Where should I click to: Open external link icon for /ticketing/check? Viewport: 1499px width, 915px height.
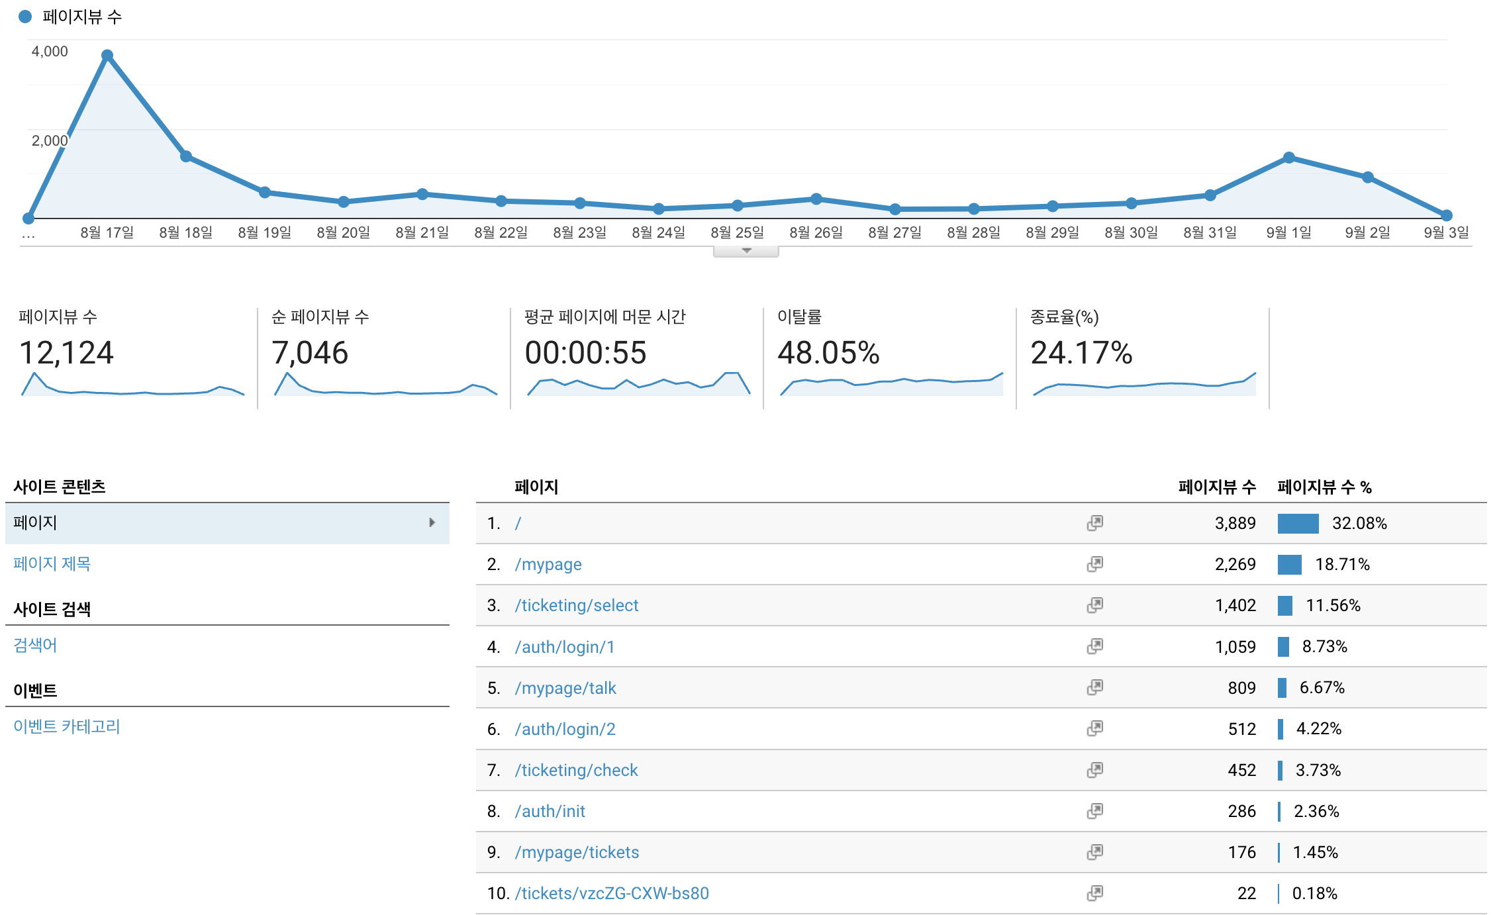(x=1094, y=769)
